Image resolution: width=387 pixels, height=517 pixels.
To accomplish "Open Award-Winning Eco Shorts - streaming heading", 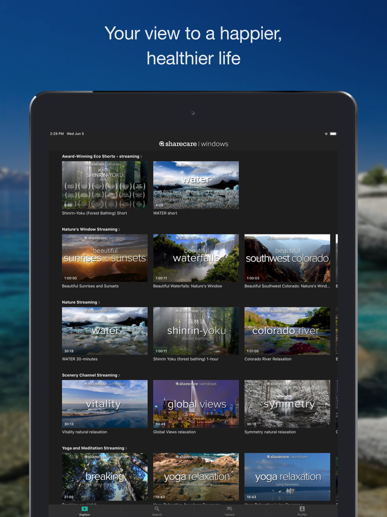I will coord(101,157).
